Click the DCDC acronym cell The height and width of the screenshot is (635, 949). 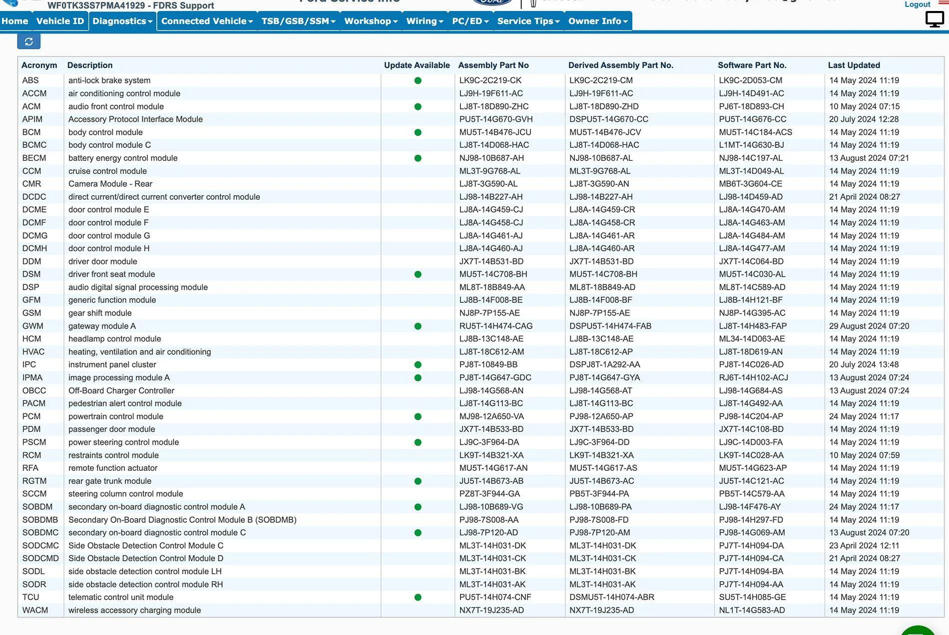tap(34, 197)
